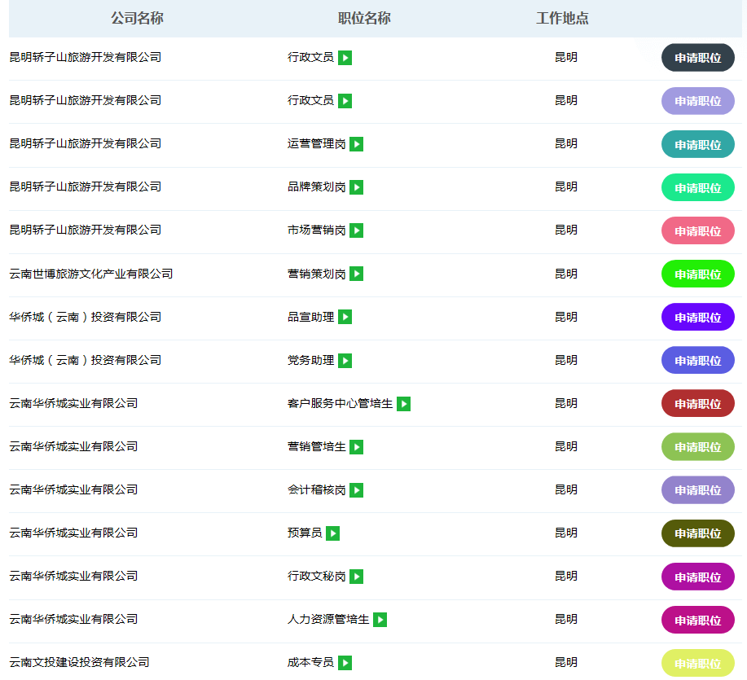This screenshot has height=680, width=747.
Task: Click the 工作地点 column header
Action: (562, 18)
